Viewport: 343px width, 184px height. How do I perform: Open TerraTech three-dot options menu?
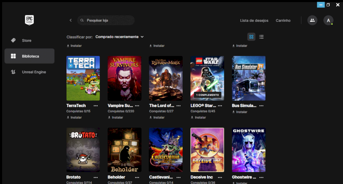click(x=96, y=105)
